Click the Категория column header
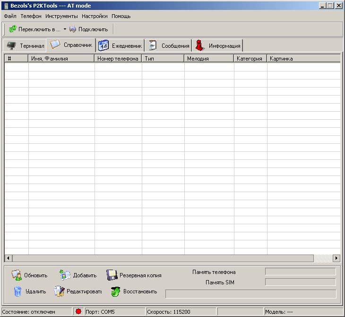 (x=250, y=59)
